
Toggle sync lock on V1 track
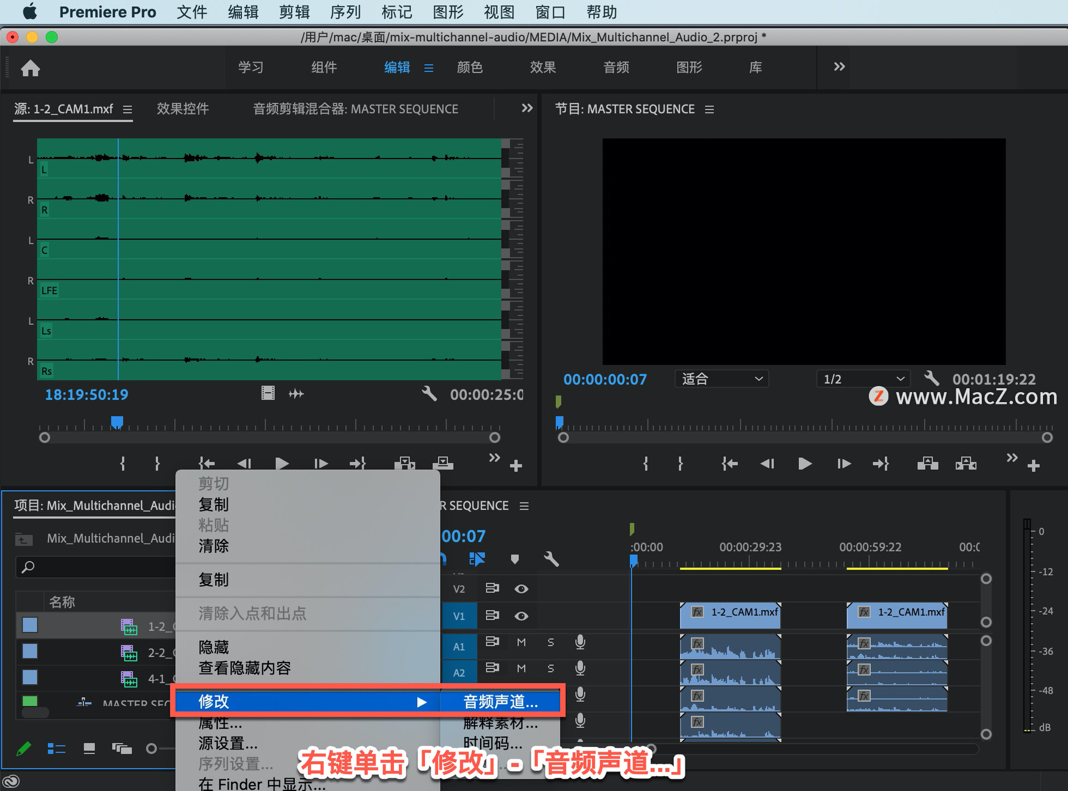(x=492, y=615)
